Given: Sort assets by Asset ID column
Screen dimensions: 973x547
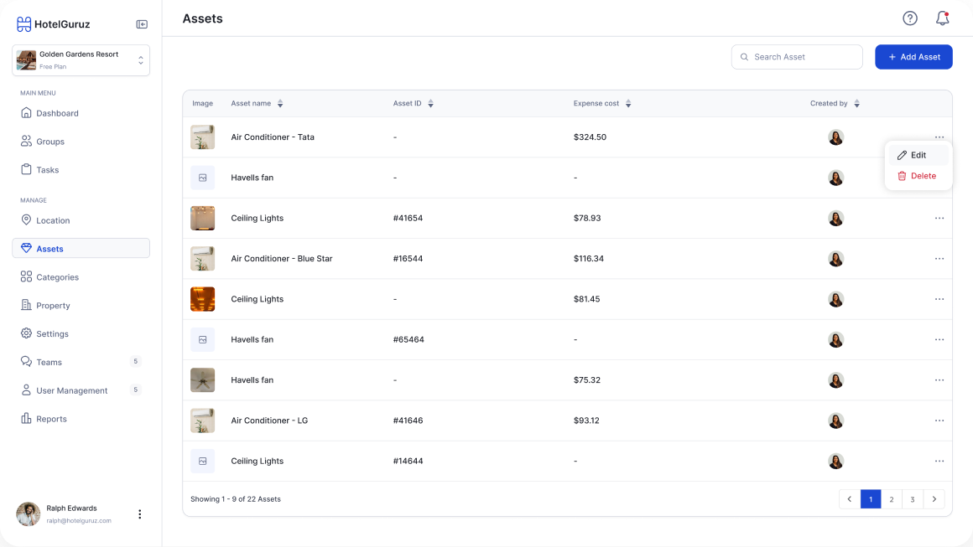Looking at the screenshot, I should click(x=430, y=104).
